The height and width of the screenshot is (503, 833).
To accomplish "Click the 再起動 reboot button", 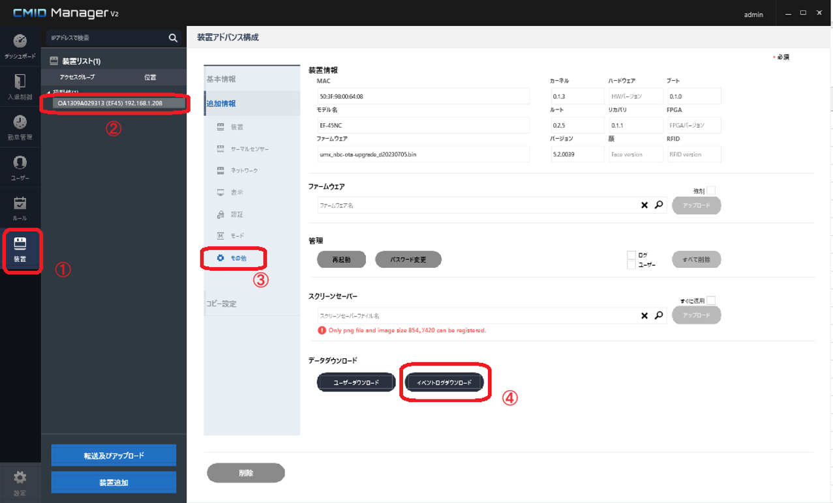I will [x=341, y=259].
